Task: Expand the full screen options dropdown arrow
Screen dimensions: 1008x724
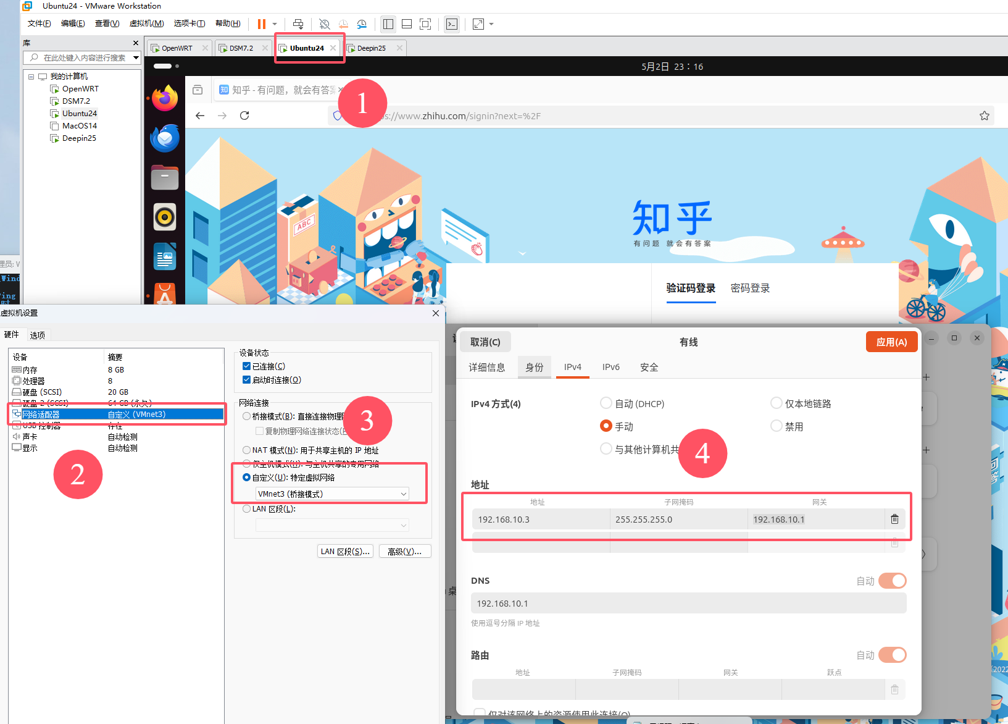Action: tap(491, 24)
